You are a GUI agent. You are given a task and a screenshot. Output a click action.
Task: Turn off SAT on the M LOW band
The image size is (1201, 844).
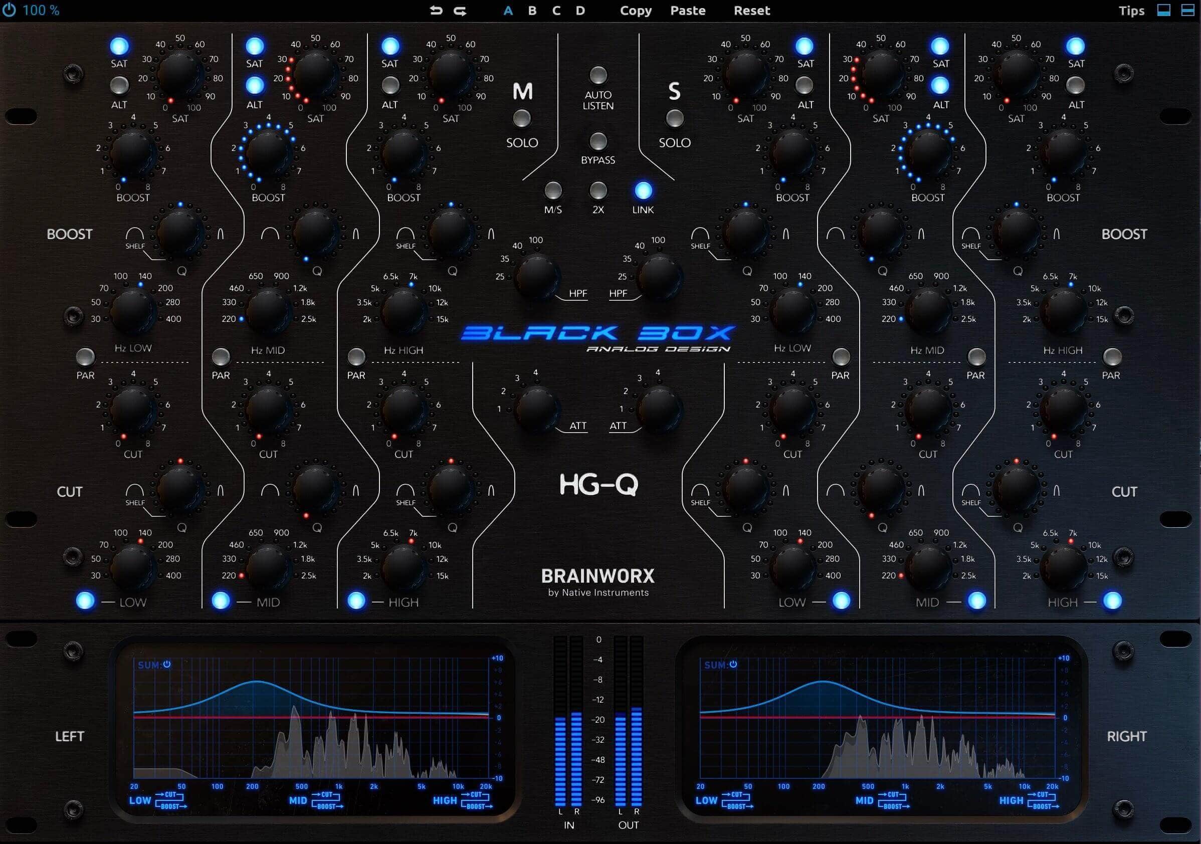[119, 46]
